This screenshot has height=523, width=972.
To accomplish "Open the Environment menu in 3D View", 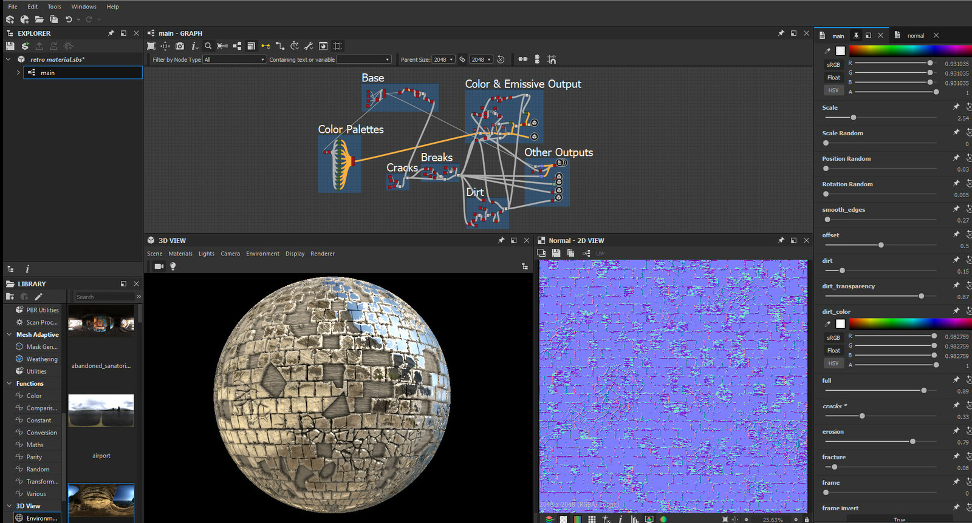I will pyautogui.click(x=262, y=254).
